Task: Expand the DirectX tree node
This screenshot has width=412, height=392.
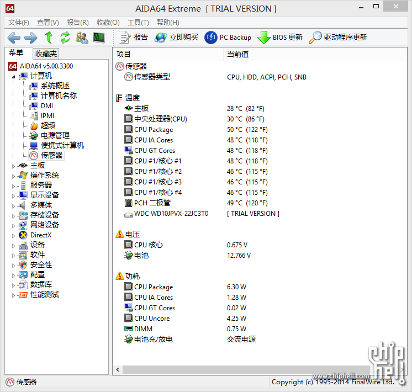Action: click(x=13, y=236)
